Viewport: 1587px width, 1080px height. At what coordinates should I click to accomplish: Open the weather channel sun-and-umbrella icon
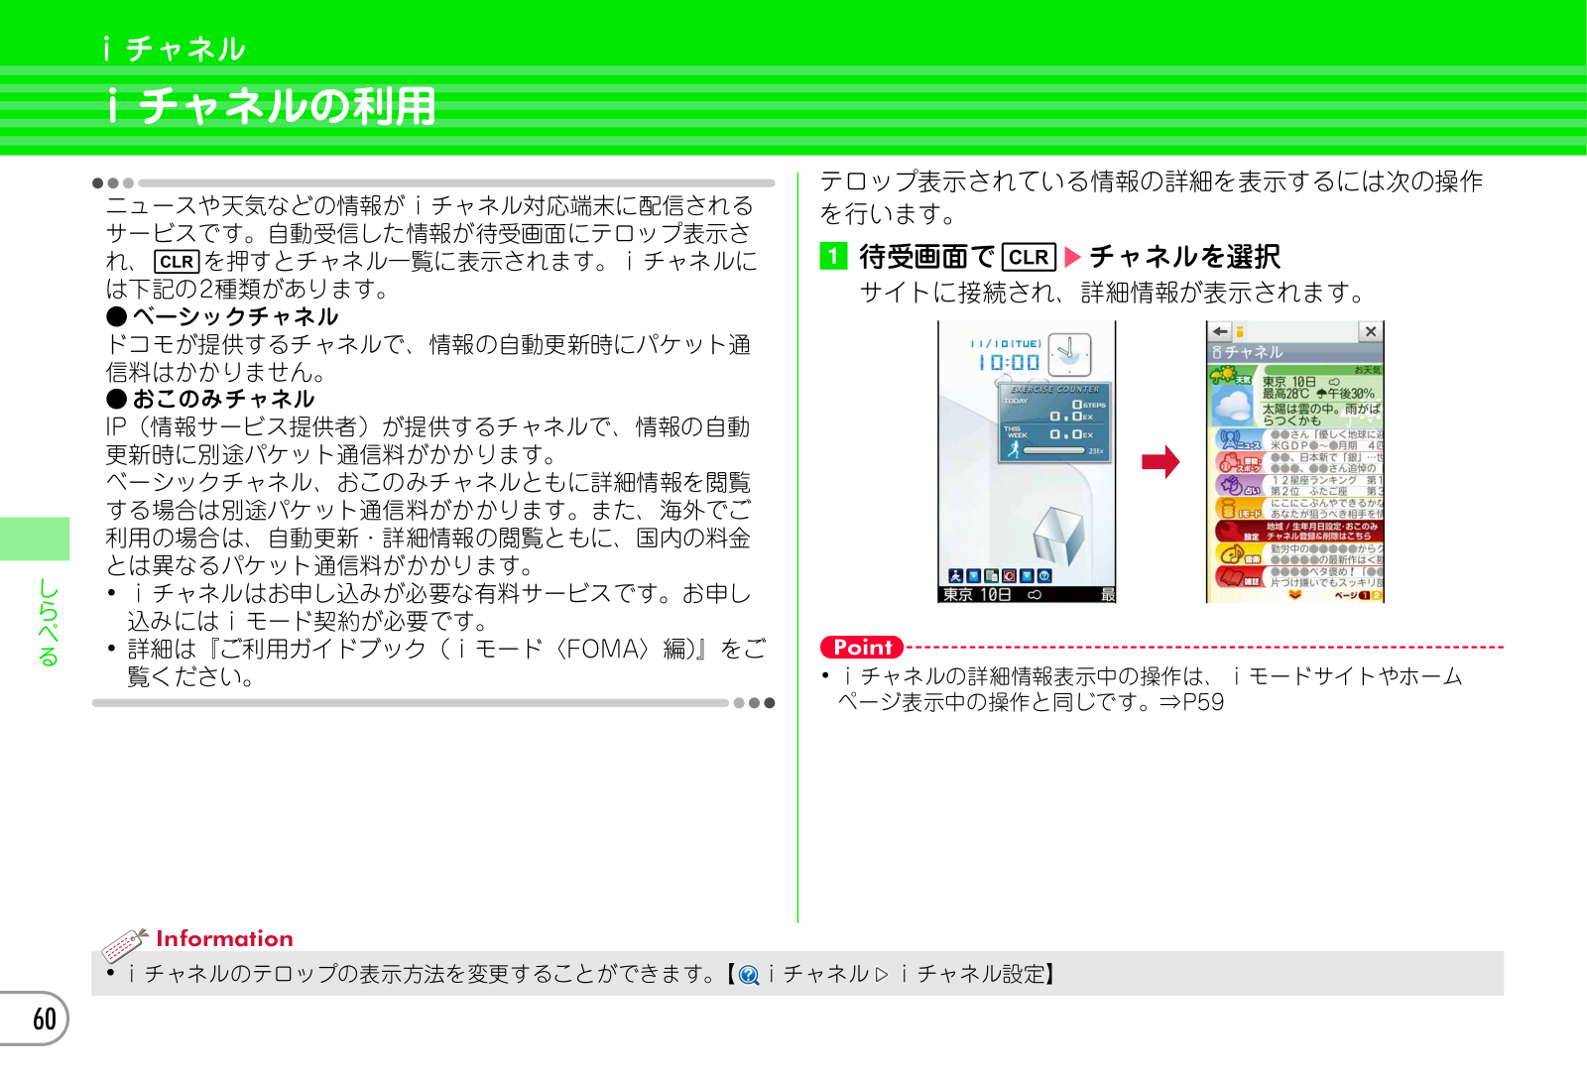1230,374
